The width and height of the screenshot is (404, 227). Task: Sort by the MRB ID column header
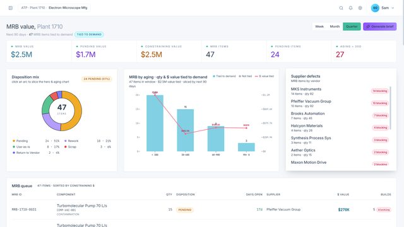click(17, 195)
